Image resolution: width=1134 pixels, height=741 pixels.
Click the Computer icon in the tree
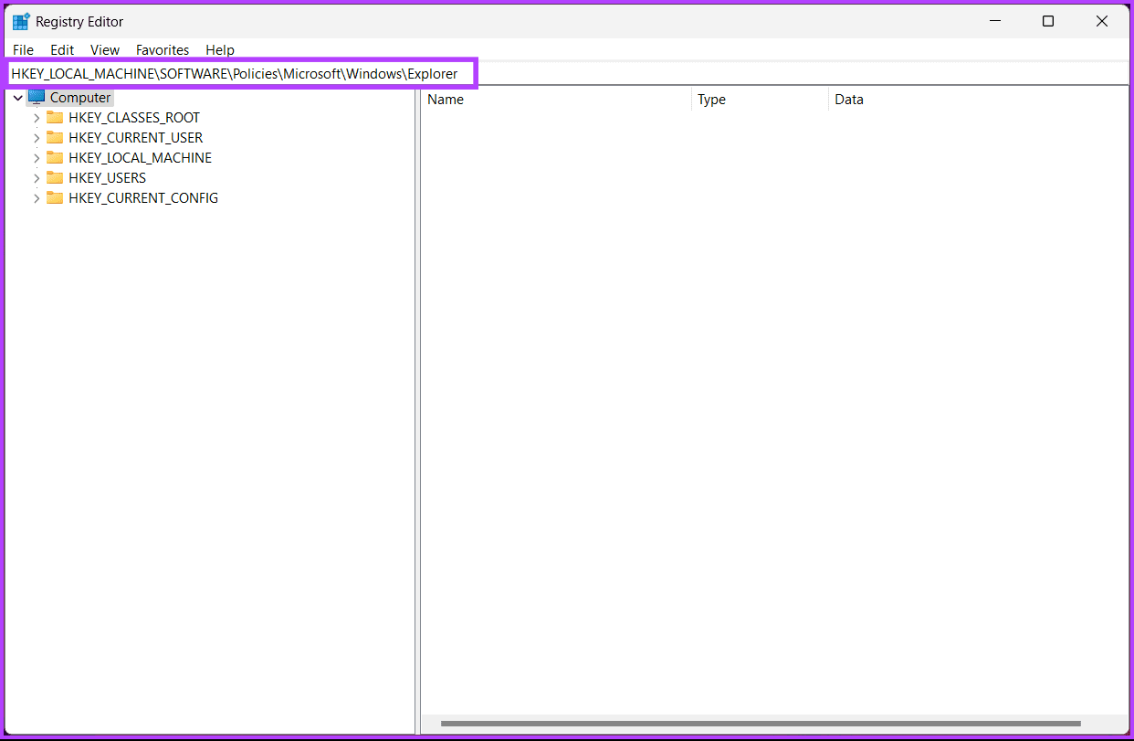click(37, 97)
